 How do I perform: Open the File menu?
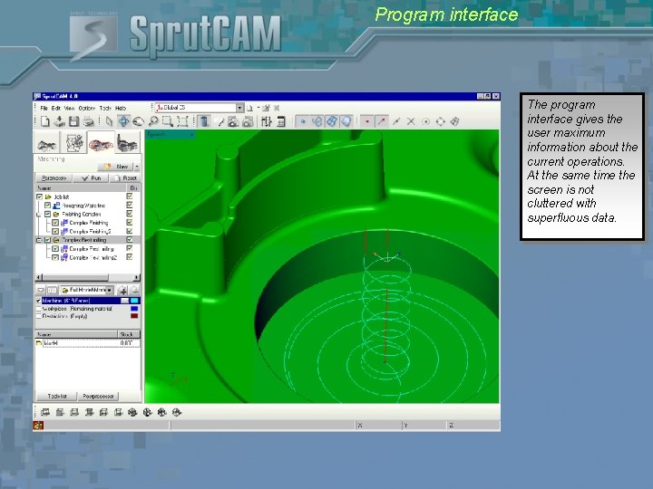pyautogui.click(x=44, y=108)
